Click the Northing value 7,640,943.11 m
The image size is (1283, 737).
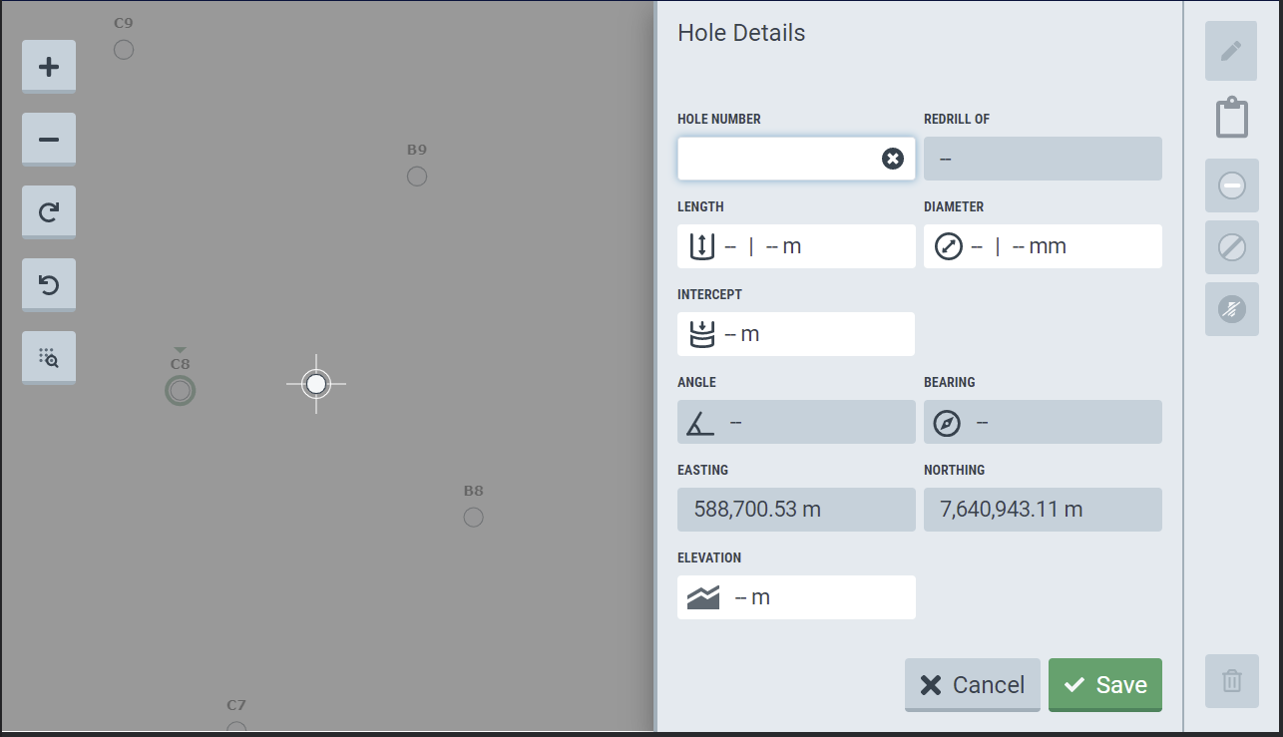[1012, 510]
